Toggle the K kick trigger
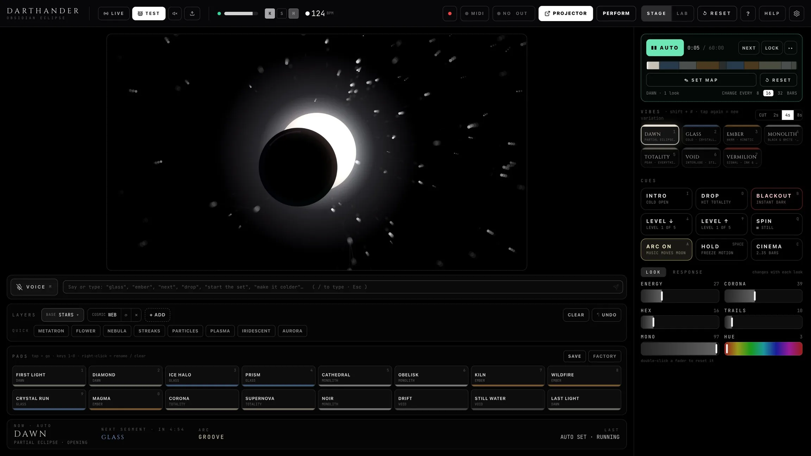This screenshot has height=456, width=811. pos(270,13)
